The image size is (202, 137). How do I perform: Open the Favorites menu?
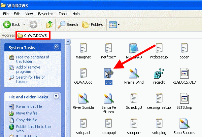click(x=45, y=14)
